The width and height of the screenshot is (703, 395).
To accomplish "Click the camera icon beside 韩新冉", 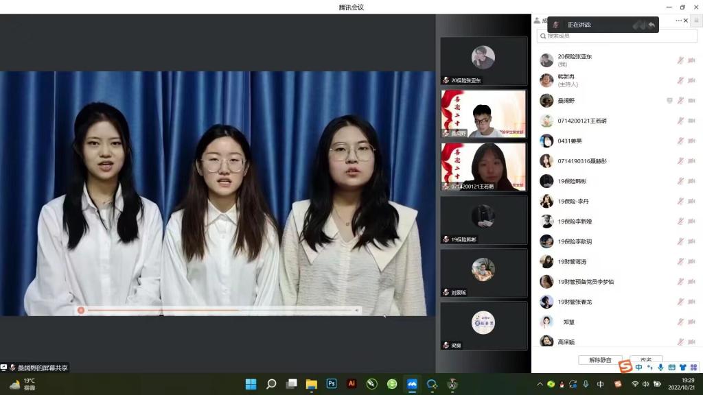I will 692,80.
